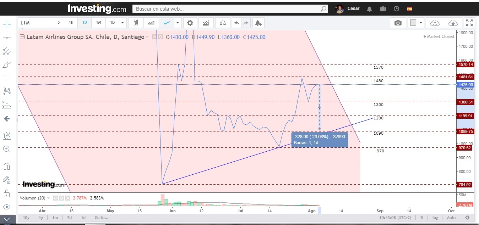Screen dimensions: 479x225
Task: Select the horizontal line drawing tool
Action: [7, 38]
